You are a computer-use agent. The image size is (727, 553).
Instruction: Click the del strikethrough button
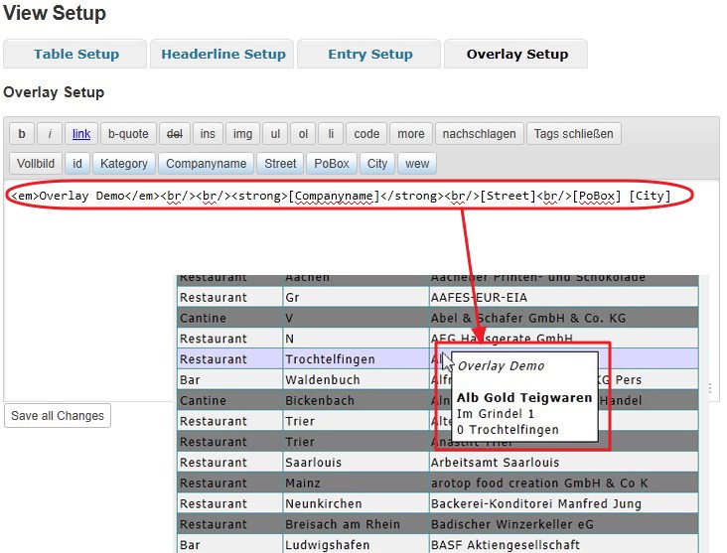tap(175, 134)
